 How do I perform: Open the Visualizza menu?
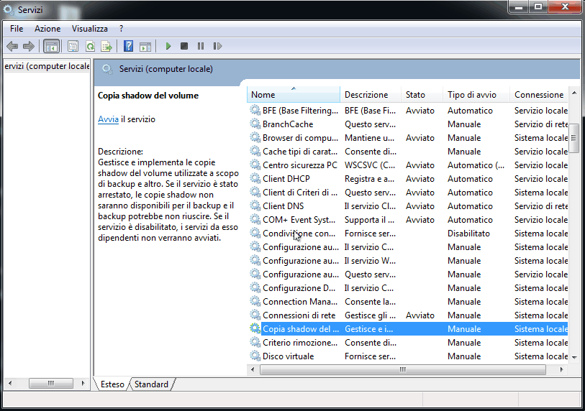coord(89,29)
